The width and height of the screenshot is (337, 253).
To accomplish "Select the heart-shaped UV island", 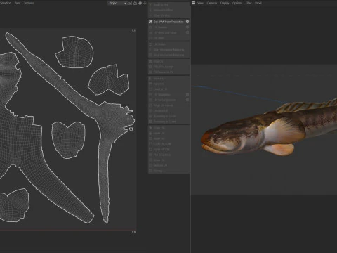I will pyautogui.click(x=68, y=139).
